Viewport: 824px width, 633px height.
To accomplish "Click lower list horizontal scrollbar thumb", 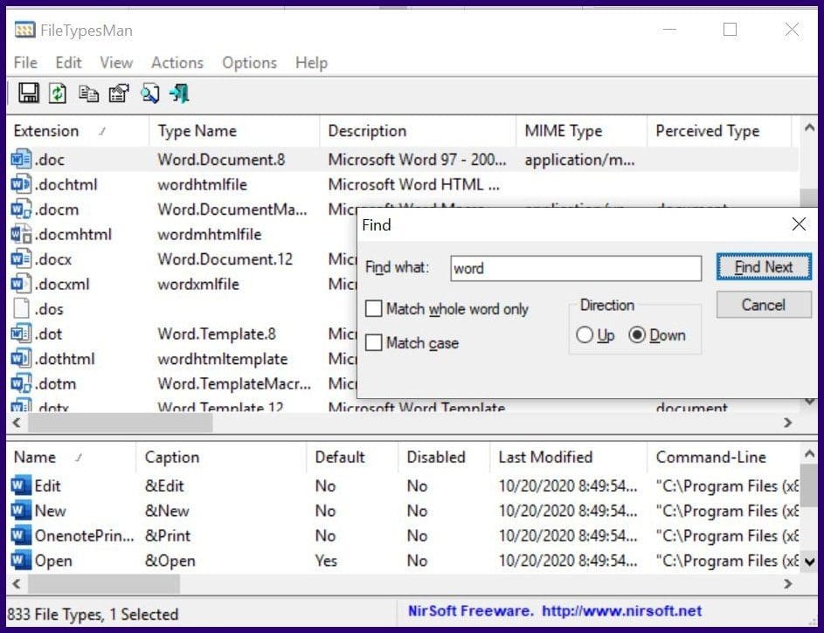I will 104,583.
